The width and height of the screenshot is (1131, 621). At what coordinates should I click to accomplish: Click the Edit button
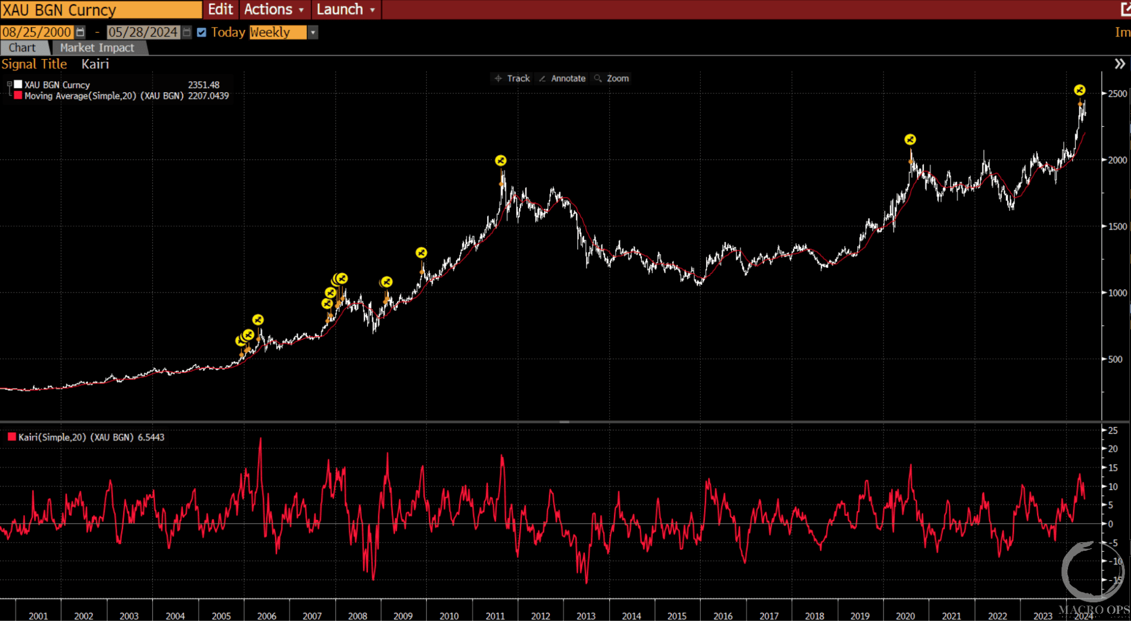tap(220, 9)
